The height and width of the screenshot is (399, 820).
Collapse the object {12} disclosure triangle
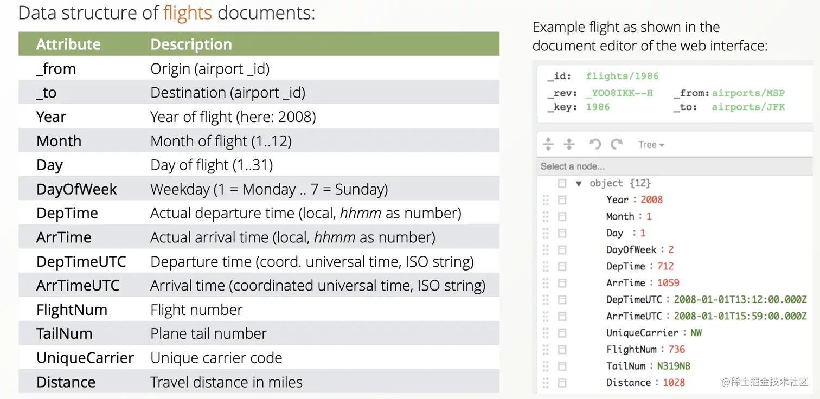point(579,183)
